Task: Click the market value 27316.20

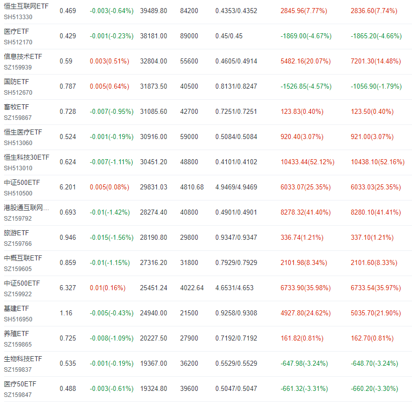Action: (153, 262)
